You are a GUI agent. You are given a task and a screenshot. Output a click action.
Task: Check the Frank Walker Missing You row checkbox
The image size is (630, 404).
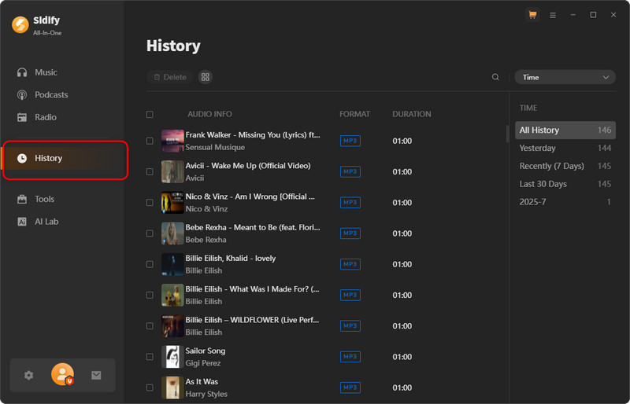pos(150,141)
